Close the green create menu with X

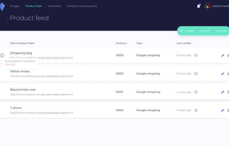click(181, 31)
